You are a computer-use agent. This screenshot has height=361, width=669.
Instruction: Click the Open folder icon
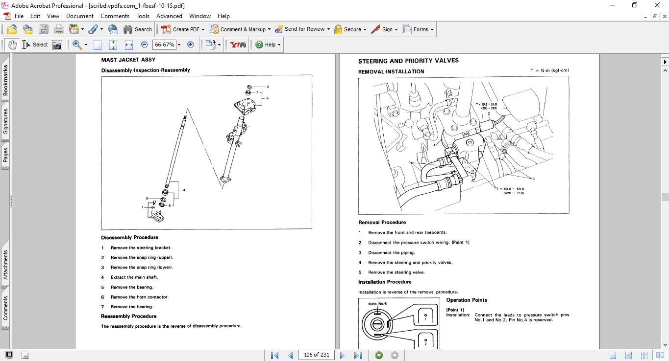(x=12, y=29)
